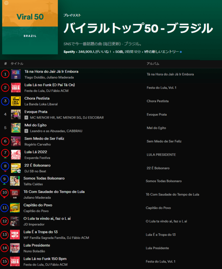Click the Evoque Prata track thumbnail
The width and height of the screenshot is (222, 269).
[x=16, y=114]
